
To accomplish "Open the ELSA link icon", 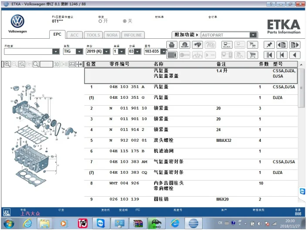I will click(x=227, y=45).
